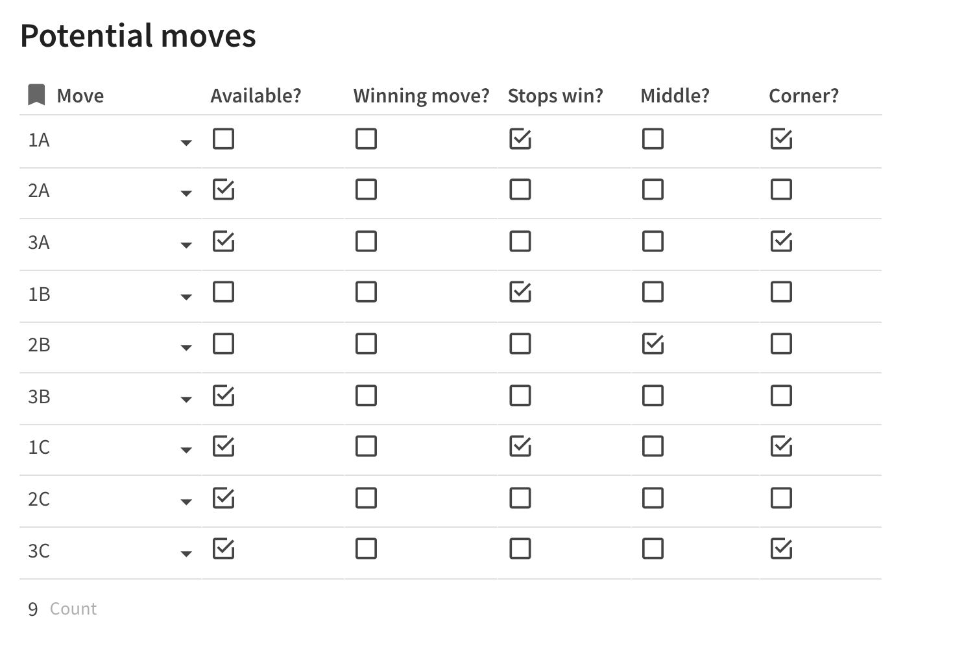The height and width of the screenshot is (647, 964).
Task: Open the dropdown arrow for row 1A
Action: tap(186, 142)
